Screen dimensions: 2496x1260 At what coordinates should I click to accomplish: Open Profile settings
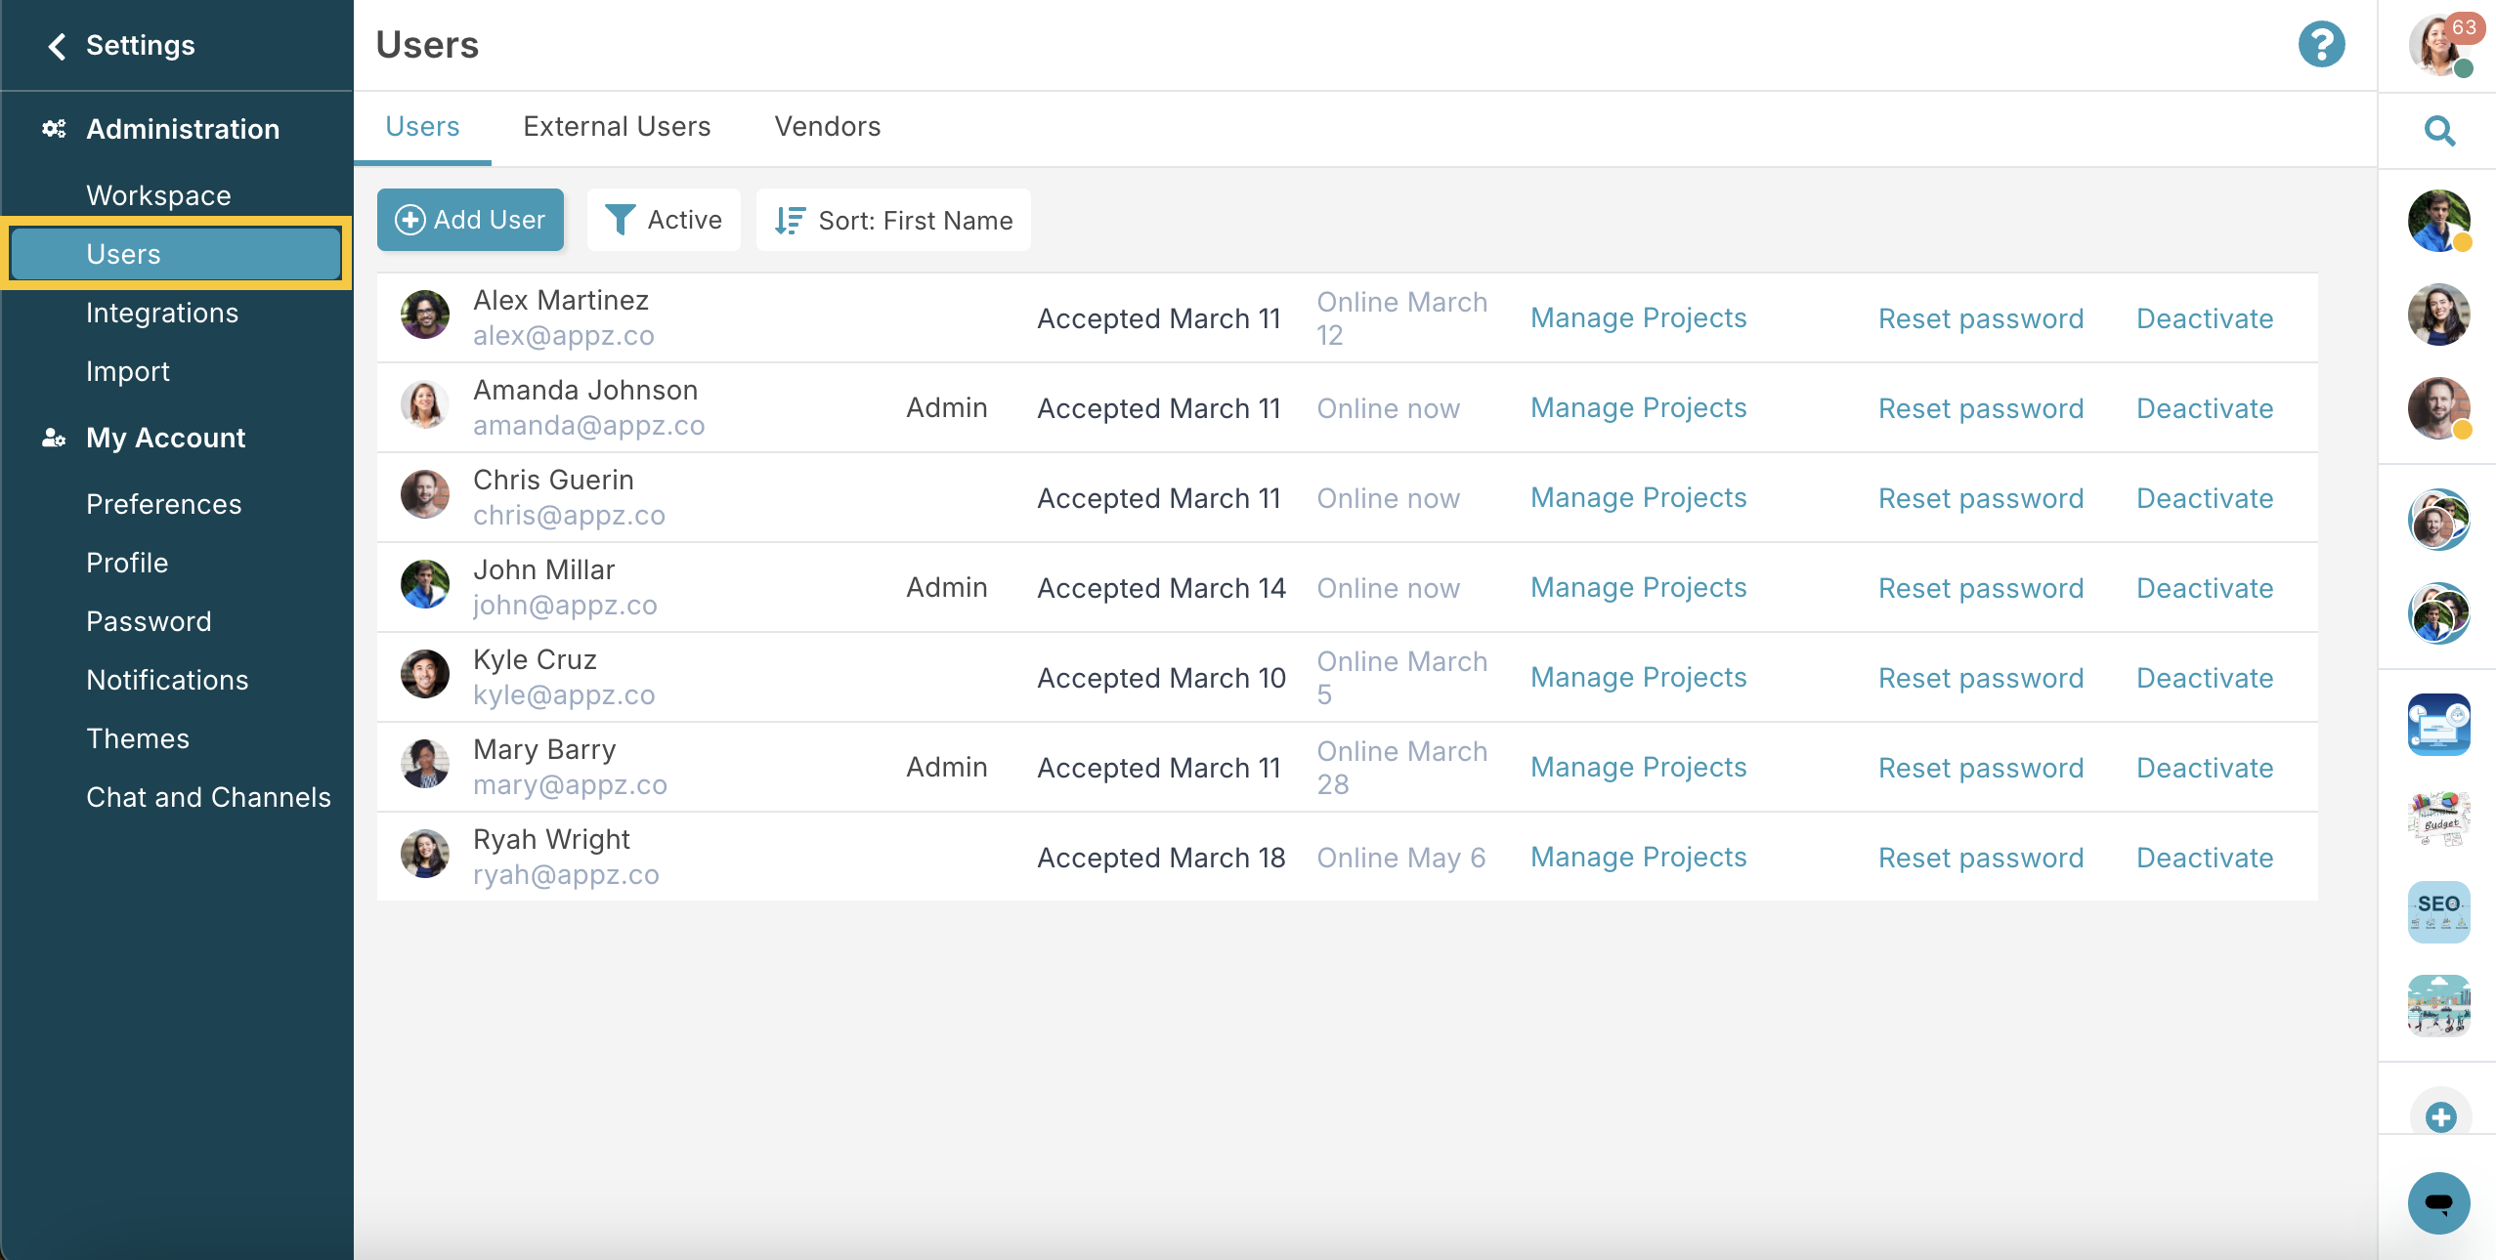tap(127, 563)
